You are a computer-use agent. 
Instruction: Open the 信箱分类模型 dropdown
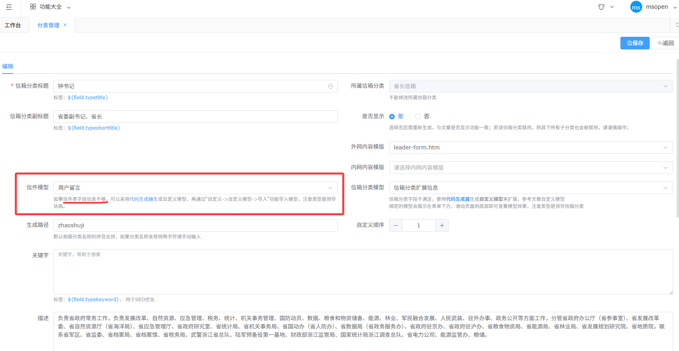pos(531,188)
